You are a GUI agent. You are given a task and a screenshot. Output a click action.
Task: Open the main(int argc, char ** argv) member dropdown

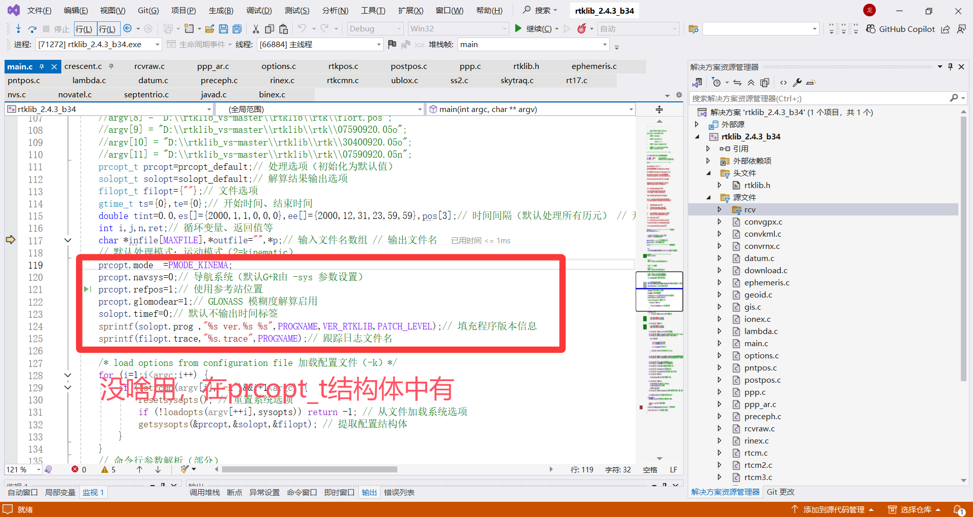point(531,109)
